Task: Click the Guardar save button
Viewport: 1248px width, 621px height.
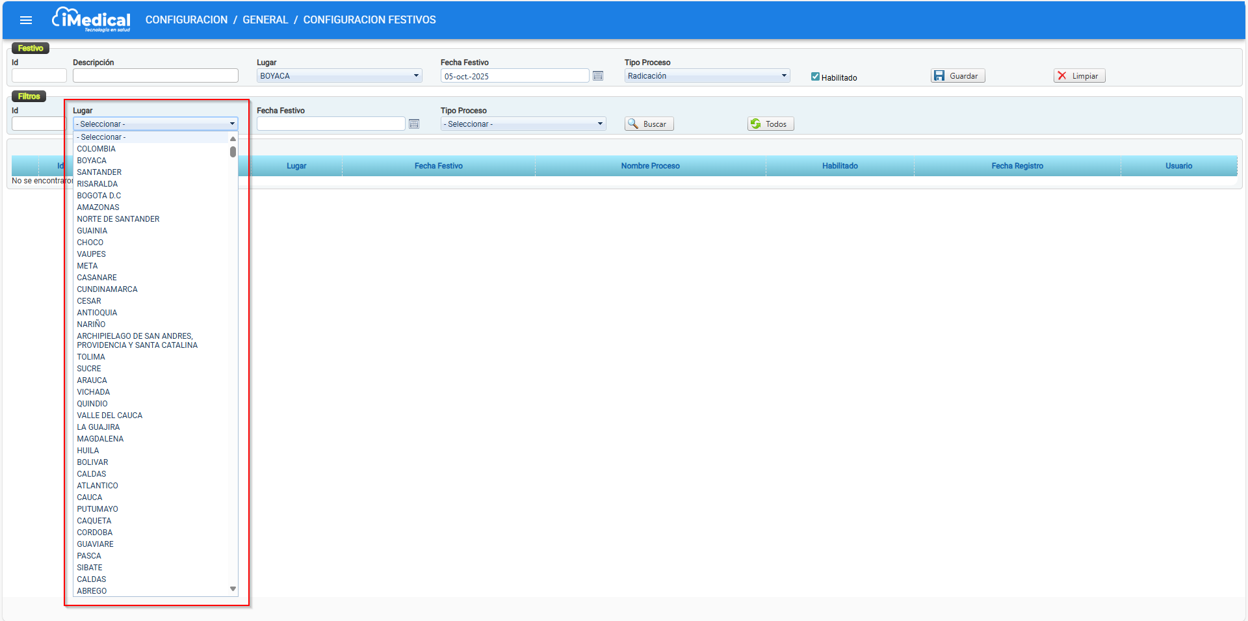Action: tap(957, 76)
